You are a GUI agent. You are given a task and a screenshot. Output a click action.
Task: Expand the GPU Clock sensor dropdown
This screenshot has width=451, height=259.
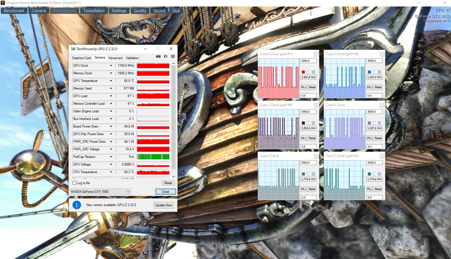[111, 66]
